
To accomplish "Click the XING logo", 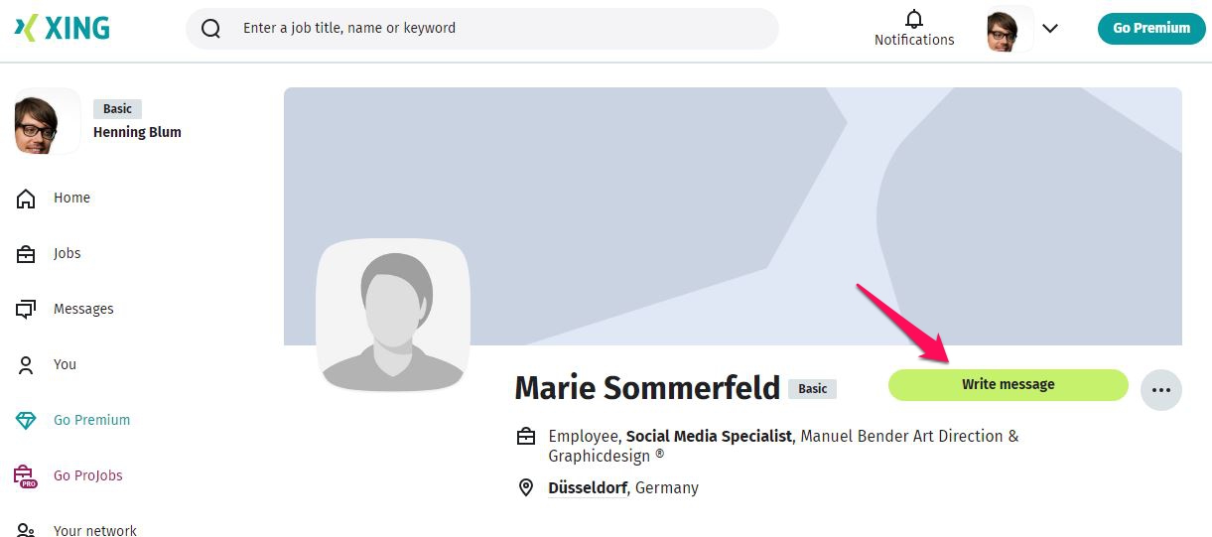I will coord(62,28).
